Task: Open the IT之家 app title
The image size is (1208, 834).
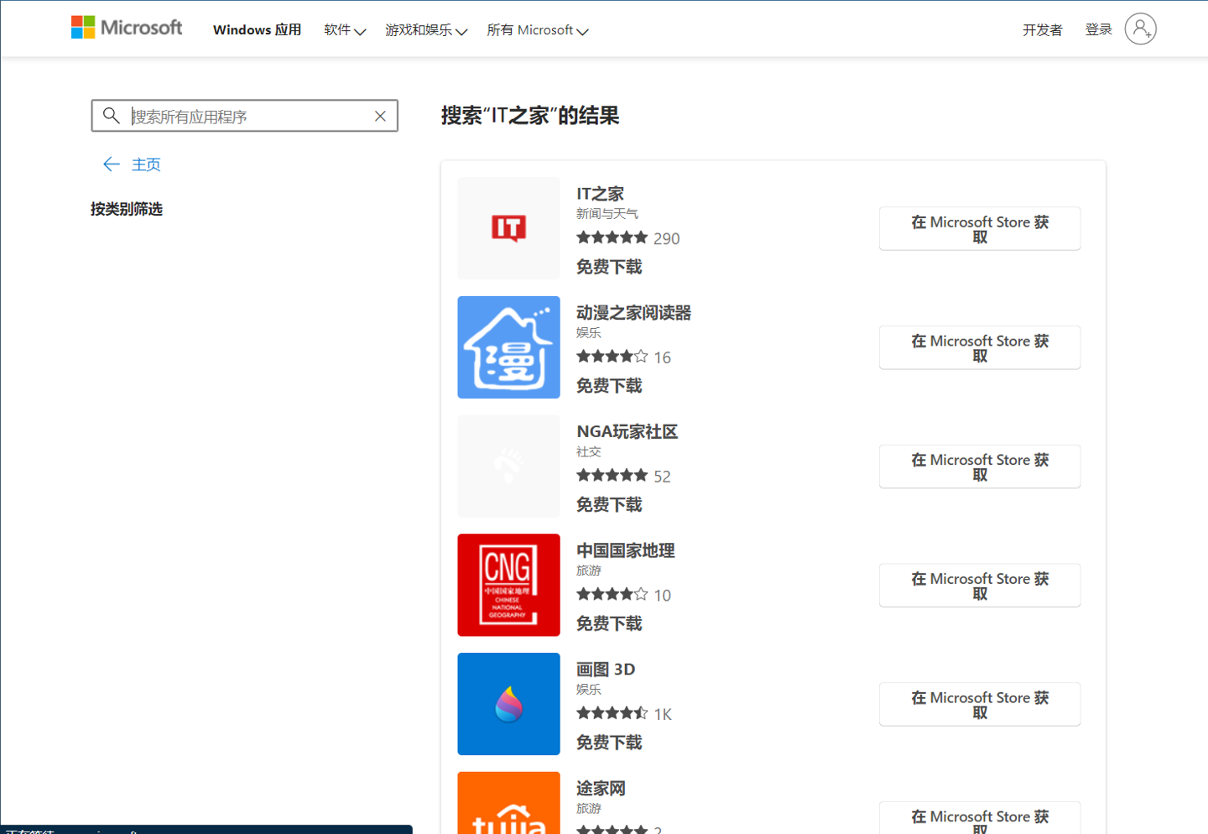Action: pos(600,194)
